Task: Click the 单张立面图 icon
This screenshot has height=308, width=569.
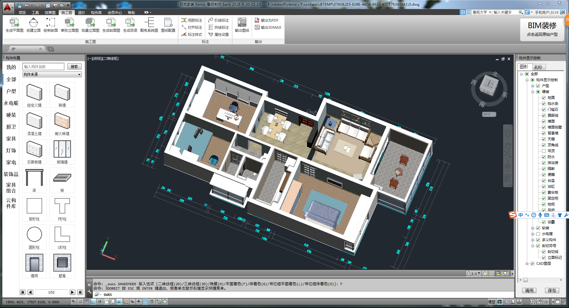Action: 69,25
